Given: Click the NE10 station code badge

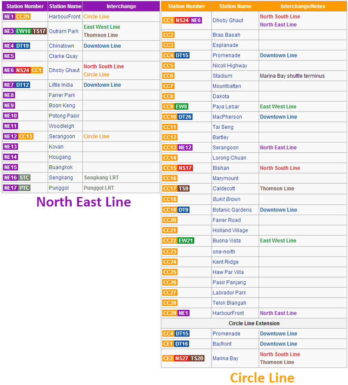Looking at the screenshot, I should 11,116.
